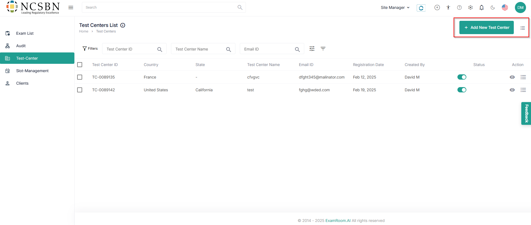531x225 pixels.
Task: Click dfght345@malinator.com email cell
Action: 322,77
